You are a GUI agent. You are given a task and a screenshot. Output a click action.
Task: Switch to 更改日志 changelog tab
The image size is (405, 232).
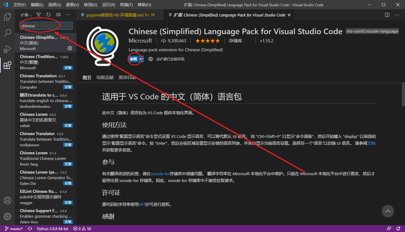point(127,77)
